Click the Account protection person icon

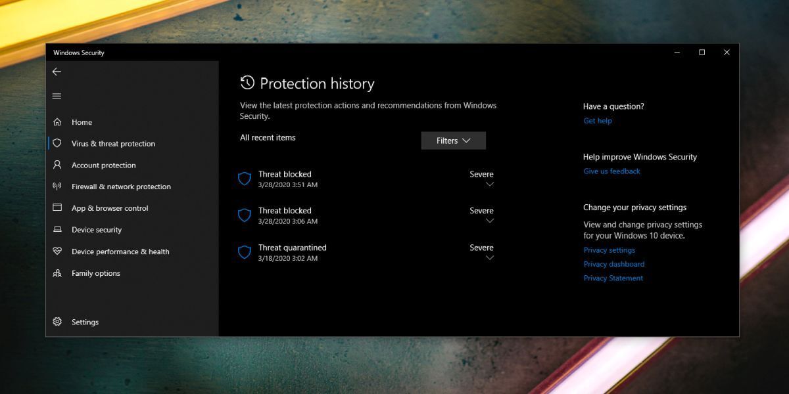[57, 165]
